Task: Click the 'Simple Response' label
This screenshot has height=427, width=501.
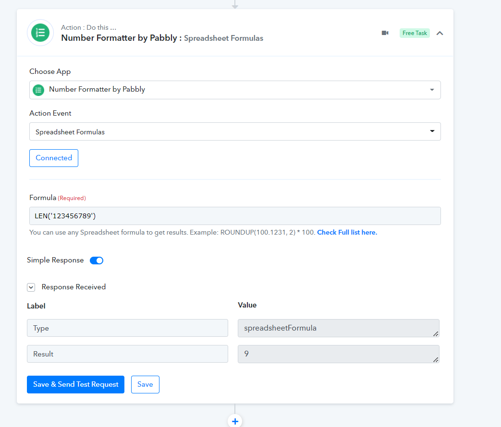Action: click(x=55, y=260)
